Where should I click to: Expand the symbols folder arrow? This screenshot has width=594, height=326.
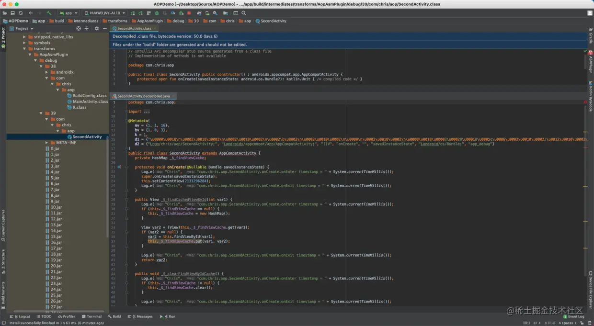[x=24, y=43]
